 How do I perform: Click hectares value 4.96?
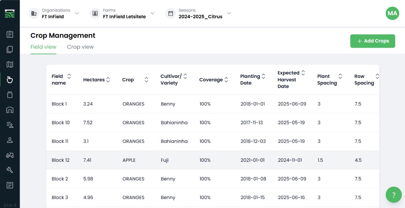[x=88, y=197]
